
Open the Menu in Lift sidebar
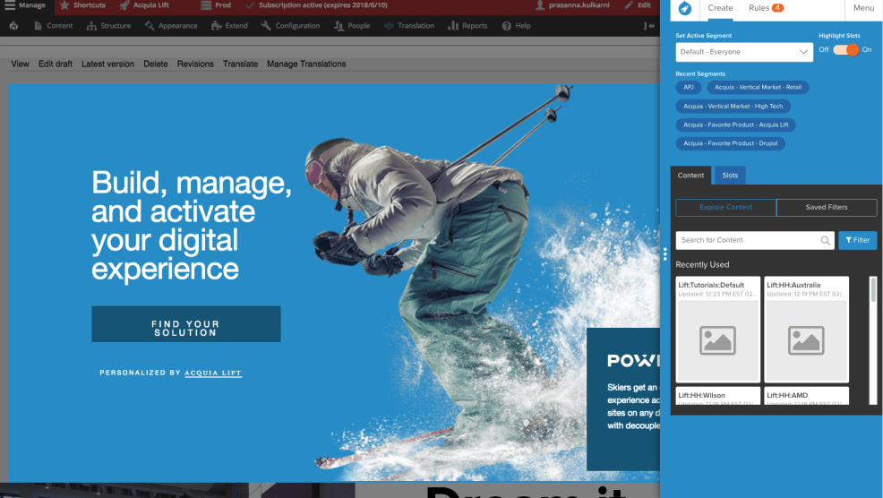(x=863, y=8)
